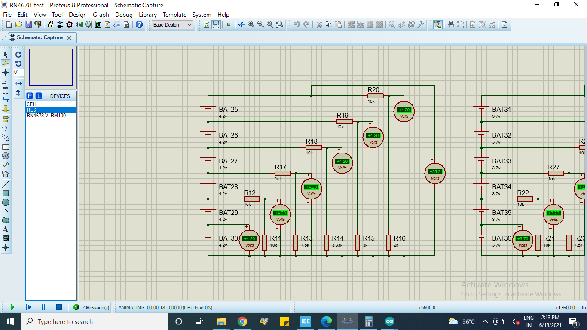Select the Component Mode tool
The height and width of the screenshot is (330, 587).
tap(6, 64)
